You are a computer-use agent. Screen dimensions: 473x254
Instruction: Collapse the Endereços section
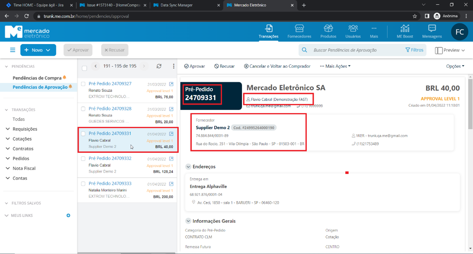188,167
